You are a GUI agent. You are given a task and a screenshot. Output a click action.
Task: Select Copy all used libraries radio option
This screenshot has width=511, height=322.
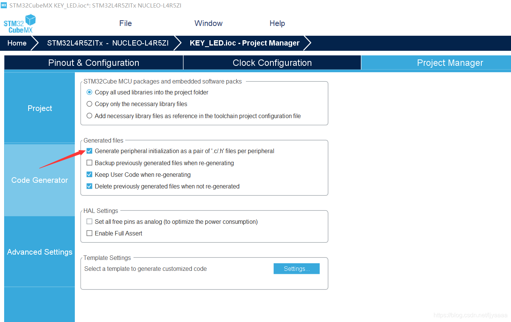coord(89,92)
